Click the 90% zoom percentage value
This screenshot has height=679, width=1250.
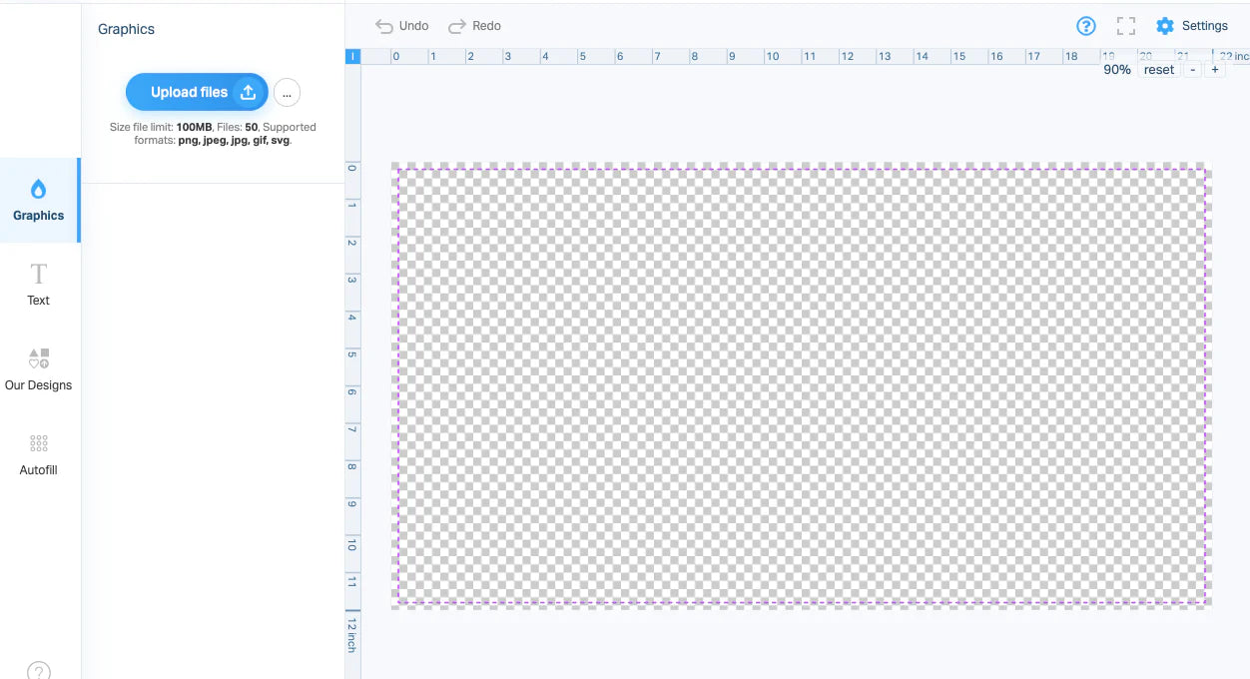point(1115,69)
